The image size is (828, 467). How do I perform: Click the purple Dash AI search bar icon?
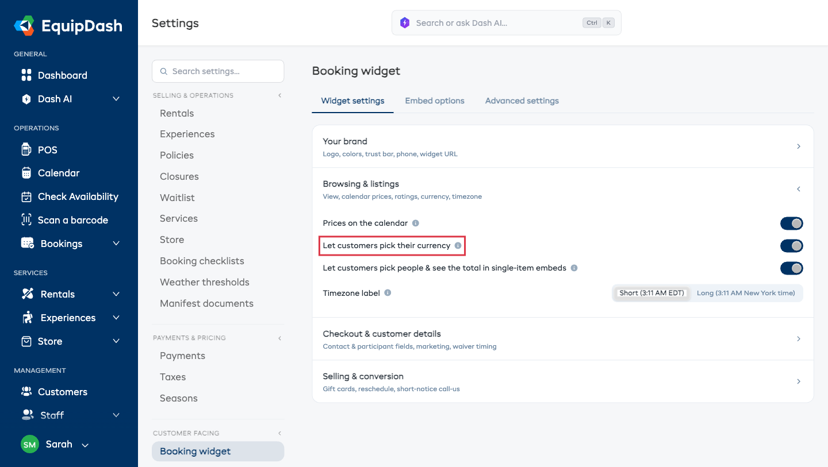(x=405, y=23)
